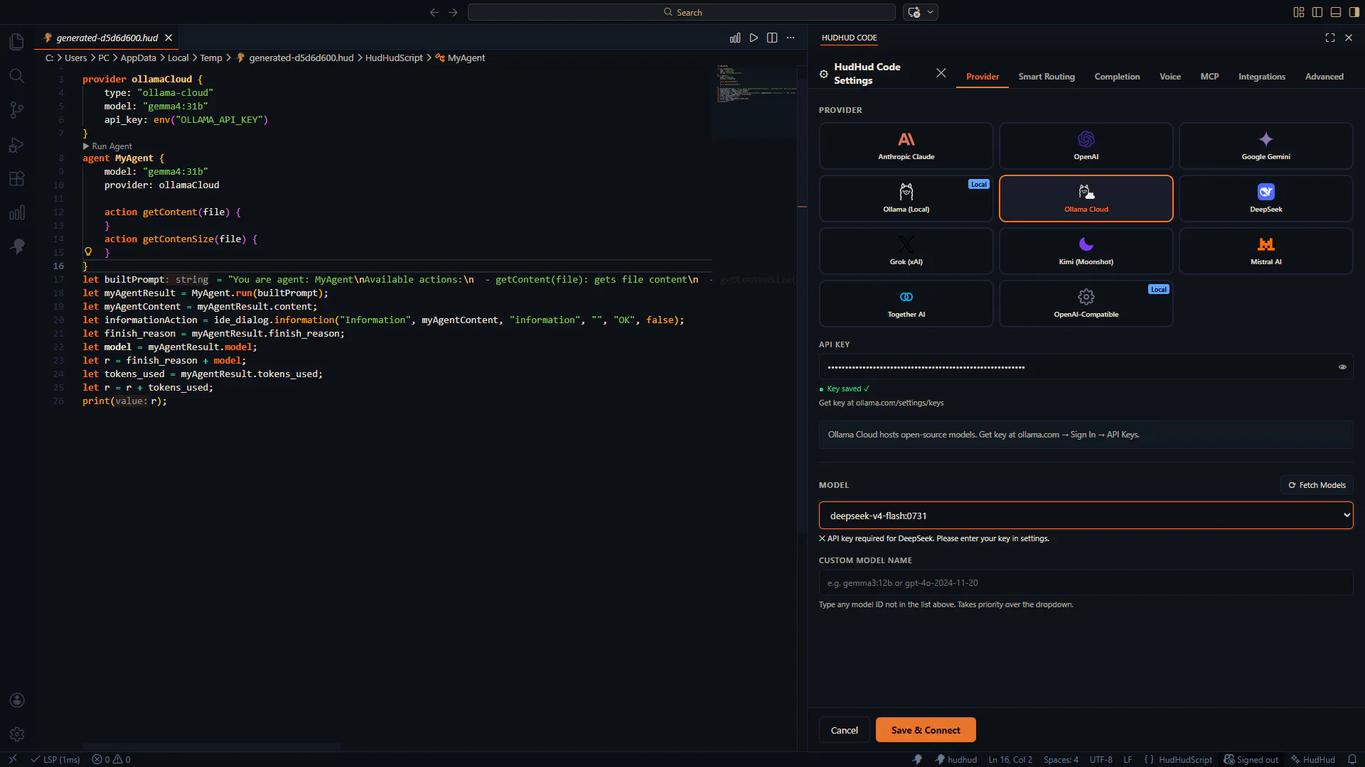Toggle the bottom panel layout icon
Image resolution: width=1365 pixels, height=767 pixels.
coord(1336,12)
